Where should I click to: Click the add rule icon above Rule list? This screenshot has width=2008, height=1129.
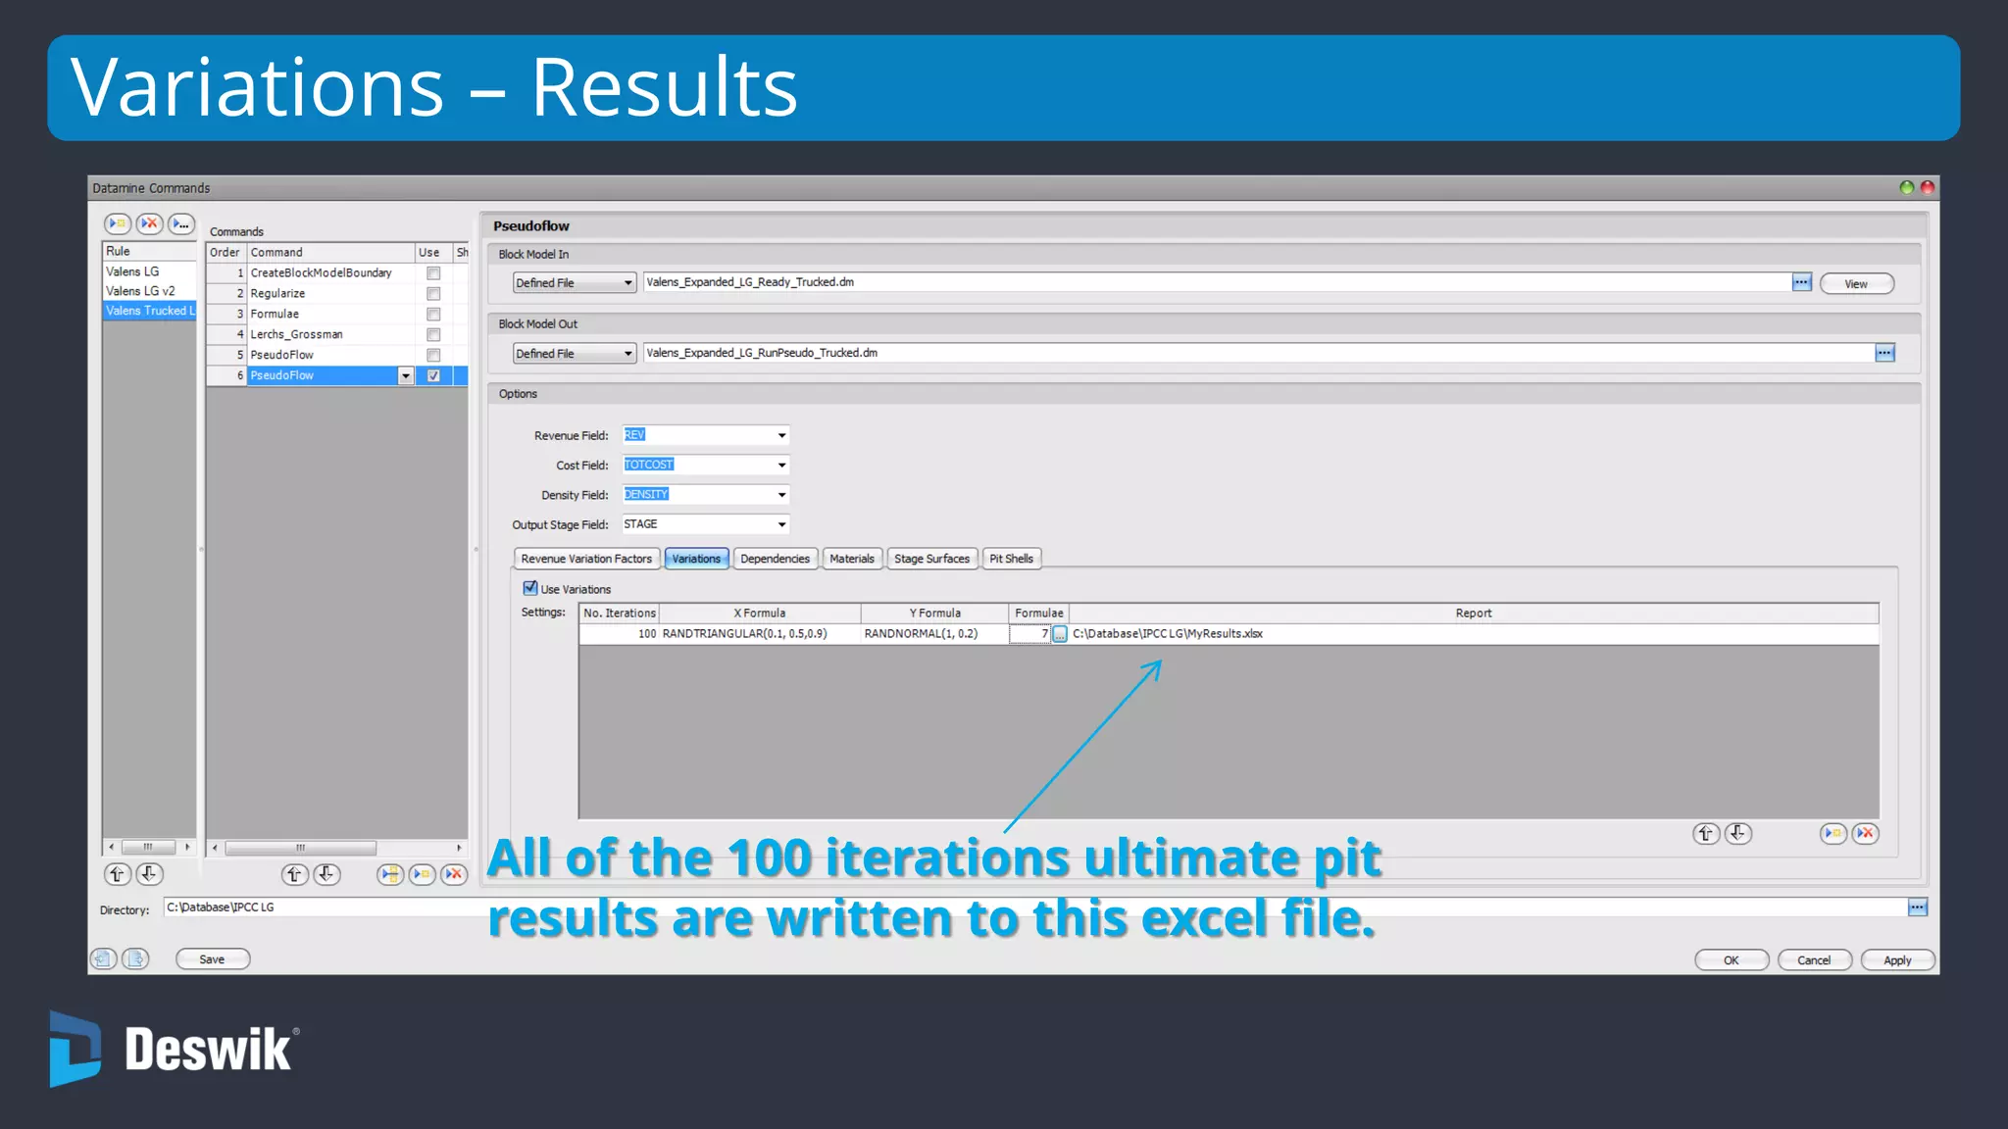pos(118,223)
